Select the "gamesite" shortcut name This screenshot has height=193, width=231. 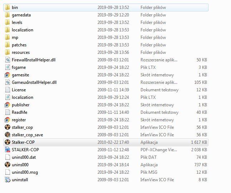[20, 75]
